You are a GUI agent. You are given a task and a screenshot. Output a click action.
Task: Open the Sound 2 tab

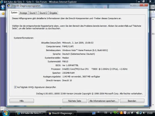pyautogui.click(x=44, y=13)
